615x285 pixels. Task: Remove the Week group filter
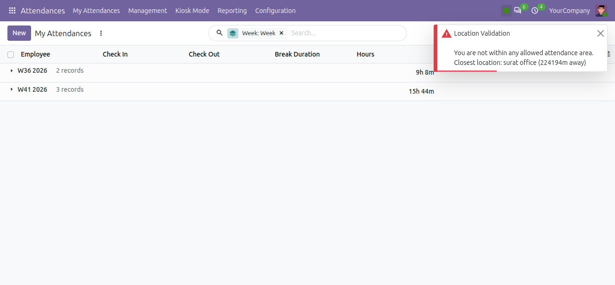coord(281,33)
